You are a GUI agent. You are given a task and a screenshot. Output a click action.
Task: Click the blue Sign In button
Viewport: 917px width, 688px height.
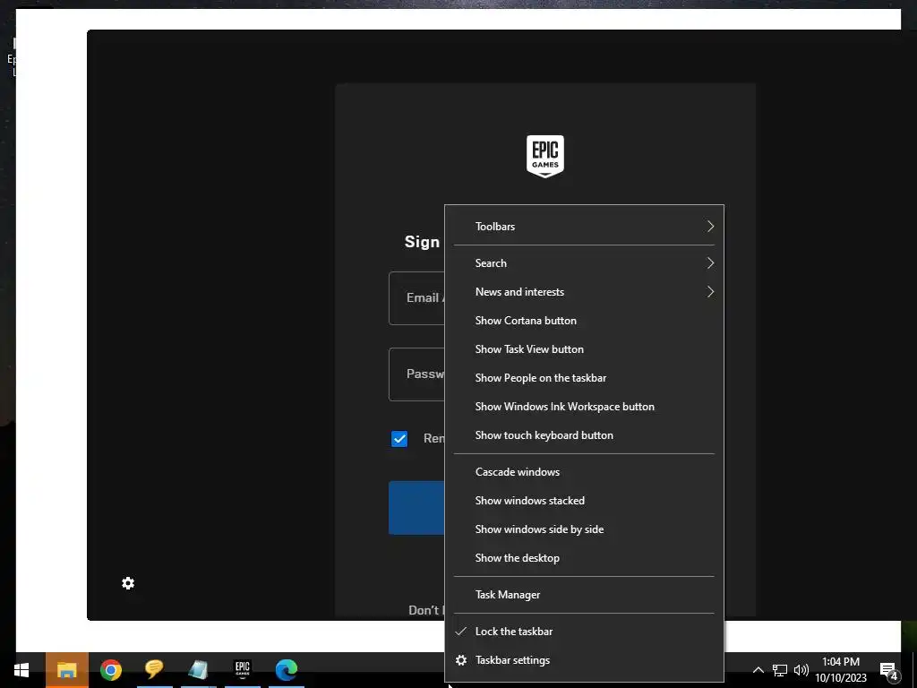(x=417, y=508)
